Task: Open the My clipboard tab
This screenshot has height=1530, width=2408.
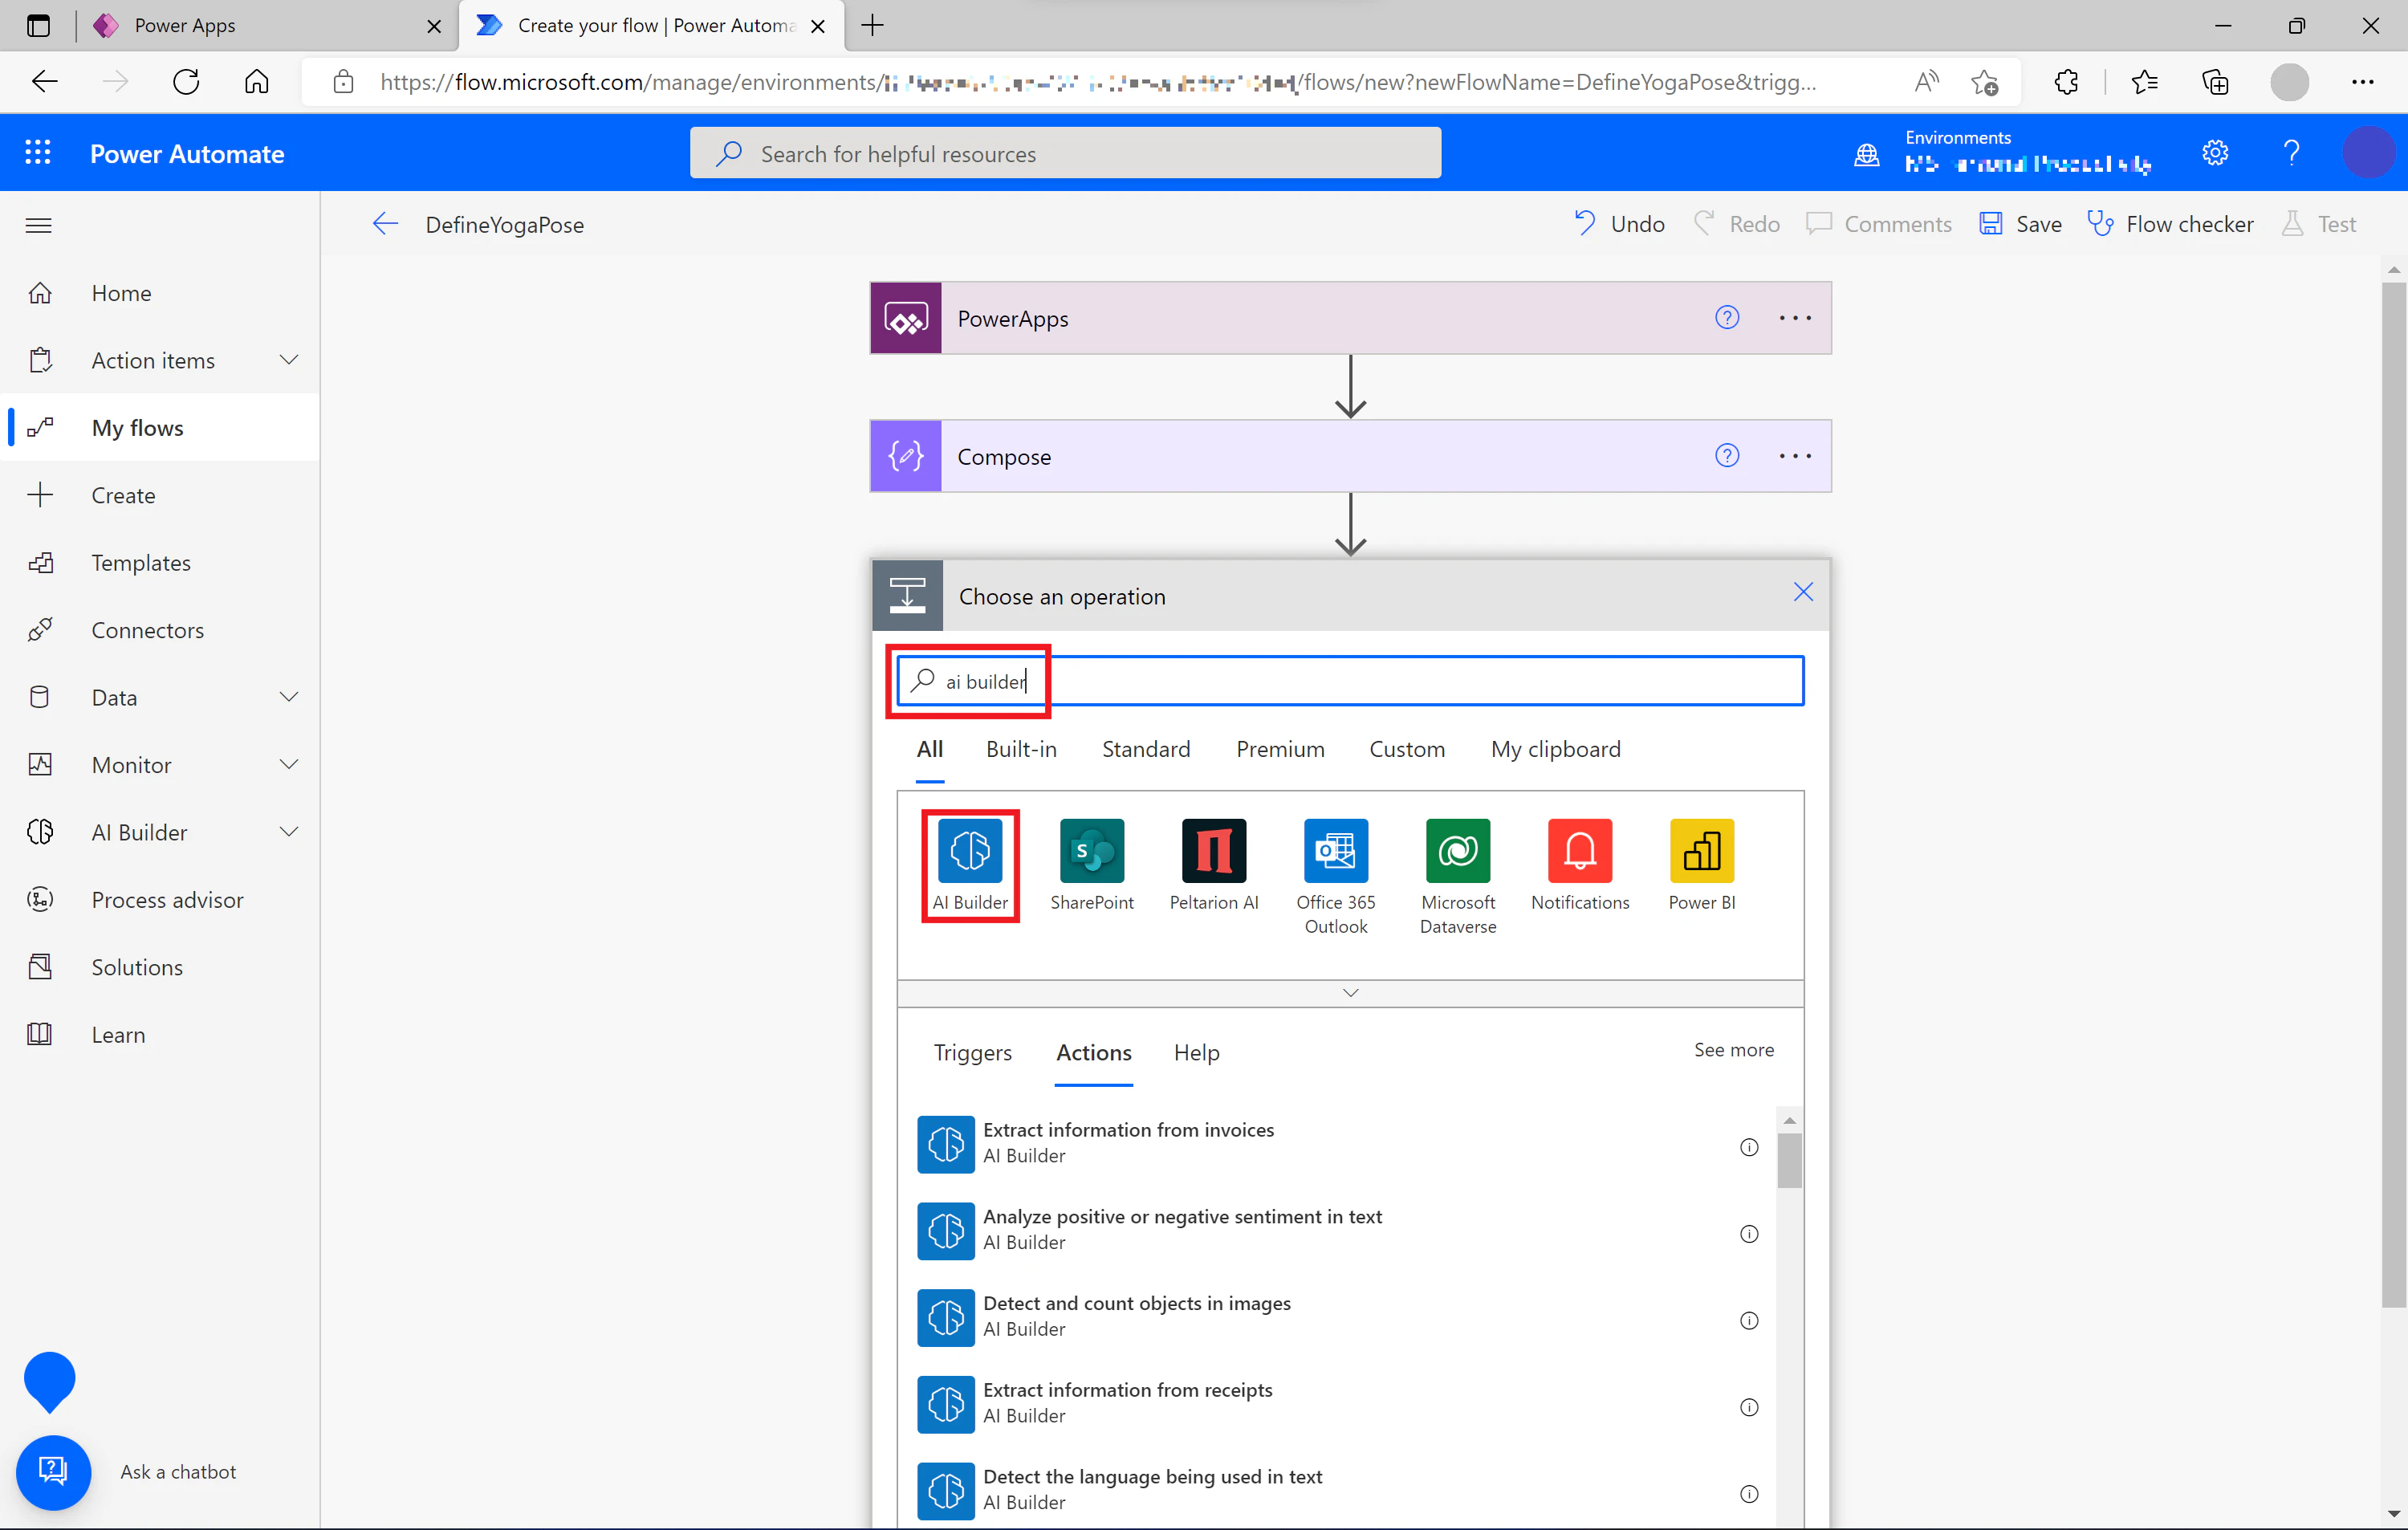Action: (x=1555, y=749)
